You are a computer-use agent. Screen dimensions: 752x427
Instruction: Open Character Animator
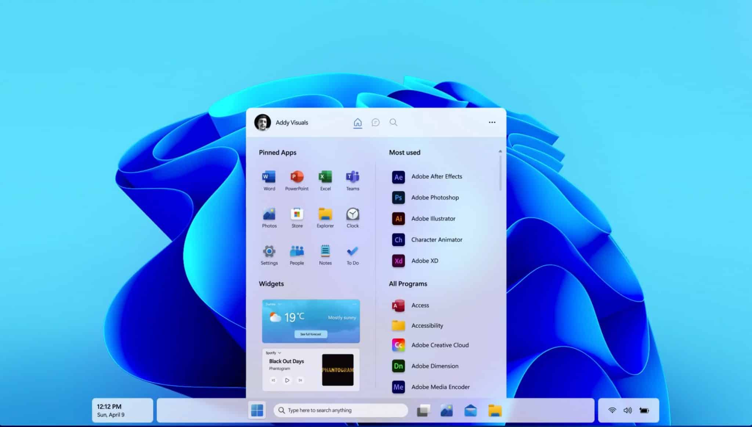437,240
